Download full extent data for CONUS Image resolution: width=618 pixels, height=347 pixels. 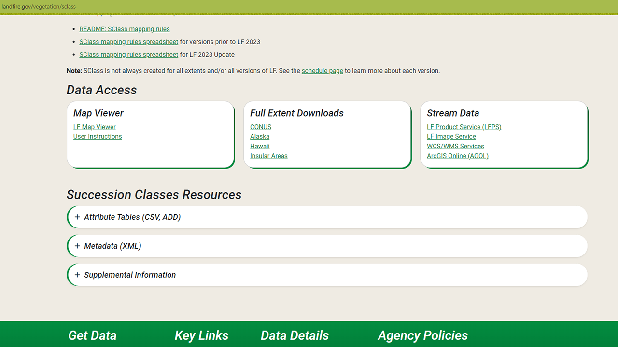(261, 127)
